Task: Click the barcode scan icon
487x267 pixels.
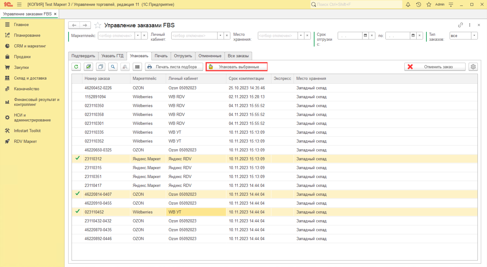Action: pyautogui.click(x=137, y=67)
